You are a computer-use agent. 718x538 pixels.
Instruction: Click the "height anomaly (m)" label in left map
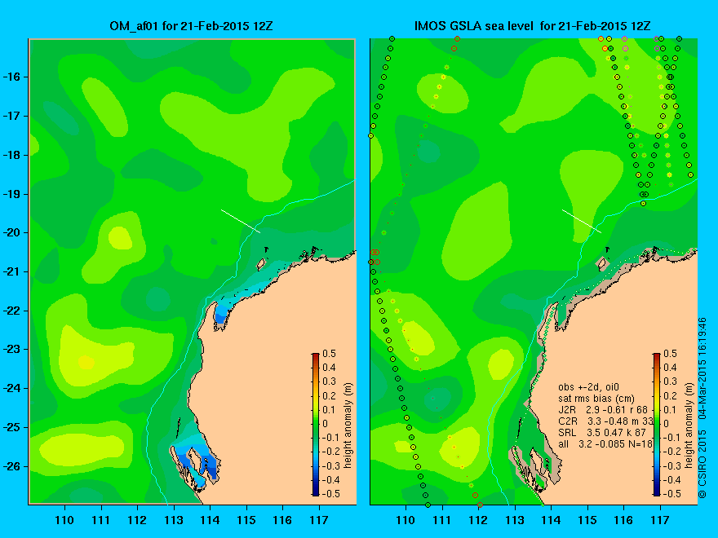pyautogui.click(x=348, y=426)
